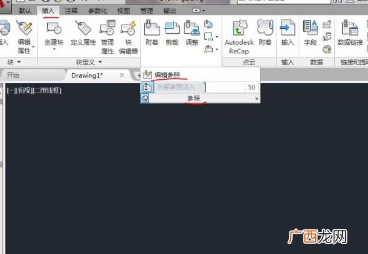Open Define Attributes (定义属性) tool
Image resolution: width=368 pixels, height=254 pixels.
(83, 28)
